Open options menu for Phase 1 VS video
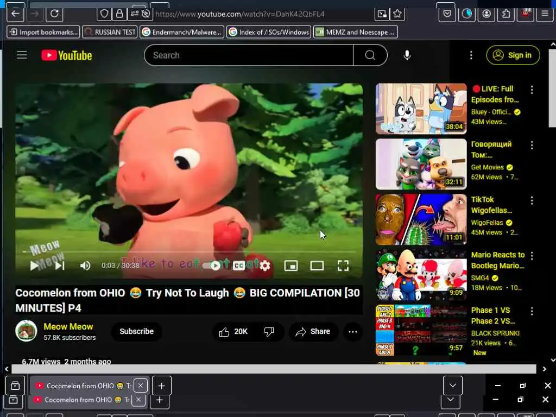 pos(532,311)
